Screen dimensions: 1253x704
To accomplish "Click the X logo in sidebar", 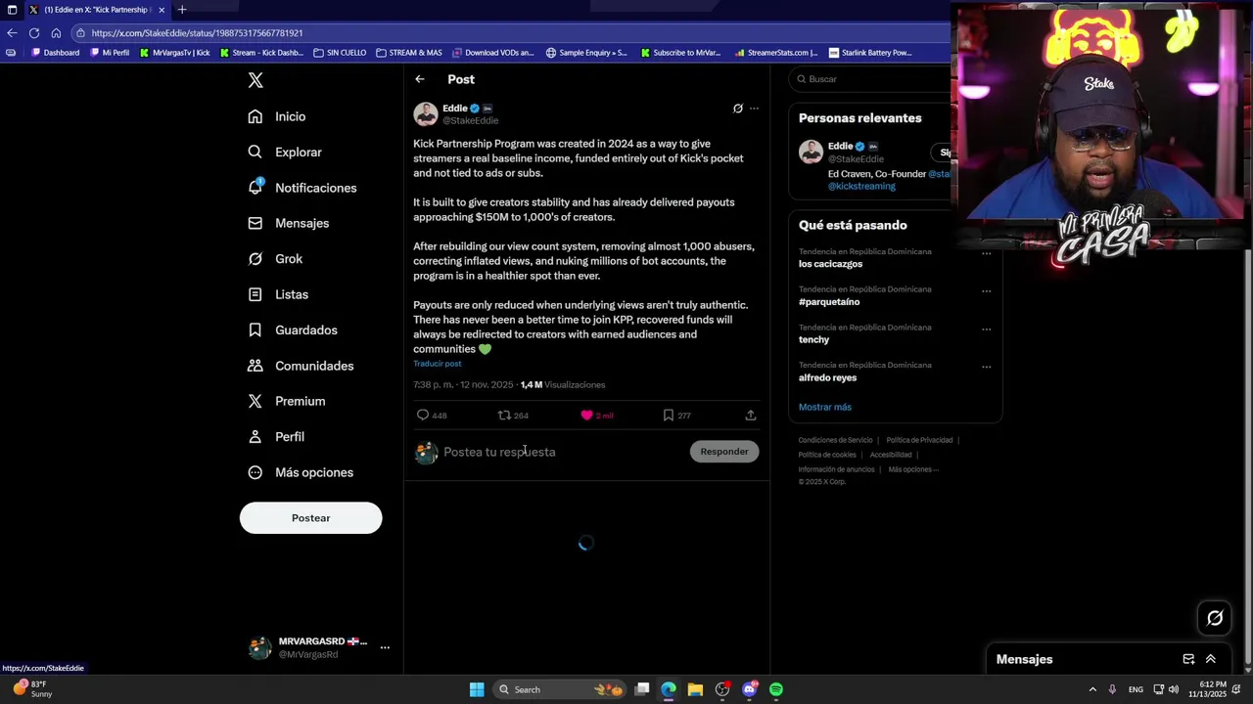I will 255,81.
